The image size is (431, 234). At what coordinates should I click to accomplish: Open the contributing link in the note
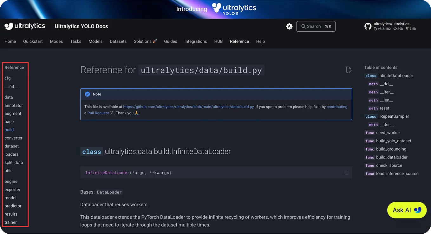click(337, 107)
